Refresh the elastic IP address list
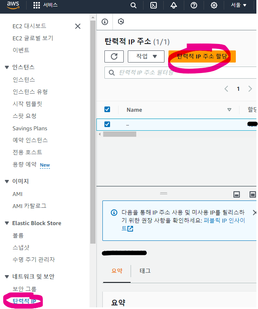This screenshot has width=258, height=309. pyautogui.click(x=114, y=56)
